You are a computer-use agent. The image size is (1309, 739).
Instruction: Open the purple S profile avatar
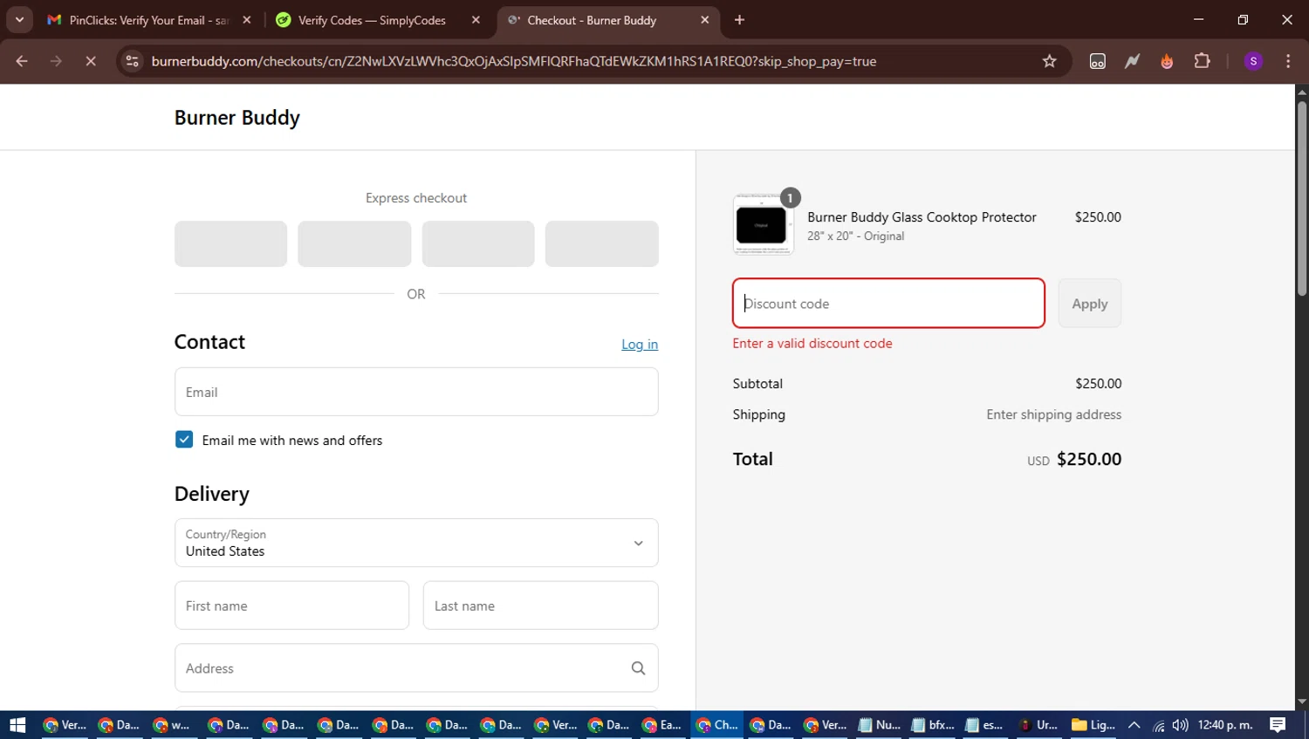(1253, 61)
